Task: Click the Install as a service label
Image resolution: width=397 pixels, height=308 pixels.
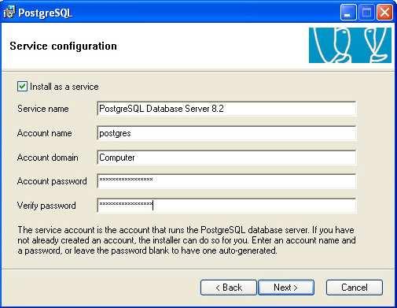Action: click(x=64, y=87)
